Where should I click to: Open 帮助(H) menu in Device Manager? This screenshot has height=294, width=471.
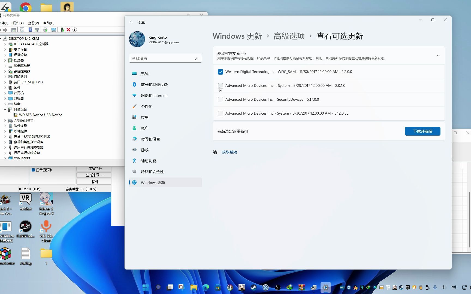[49, 23]
